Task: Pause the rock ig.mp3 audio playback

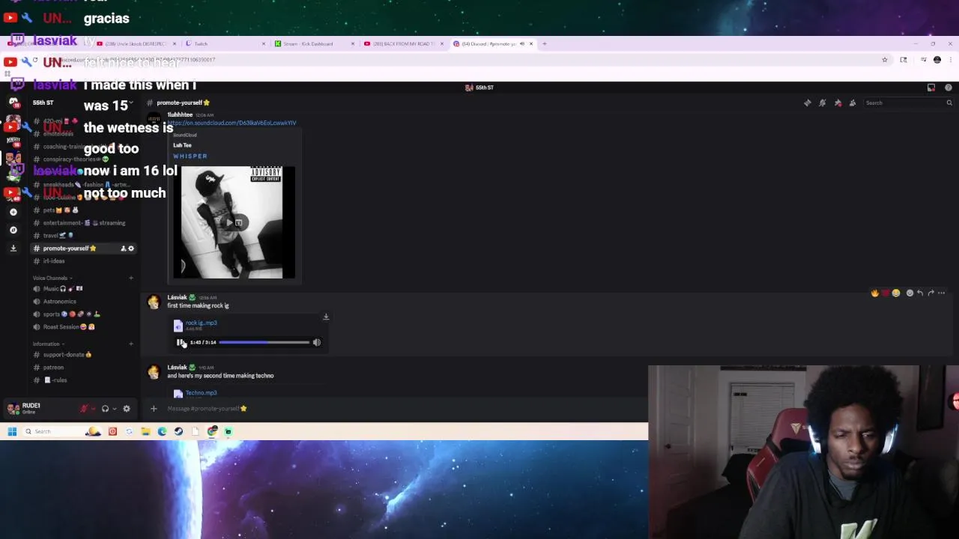Action: [180, 342]
